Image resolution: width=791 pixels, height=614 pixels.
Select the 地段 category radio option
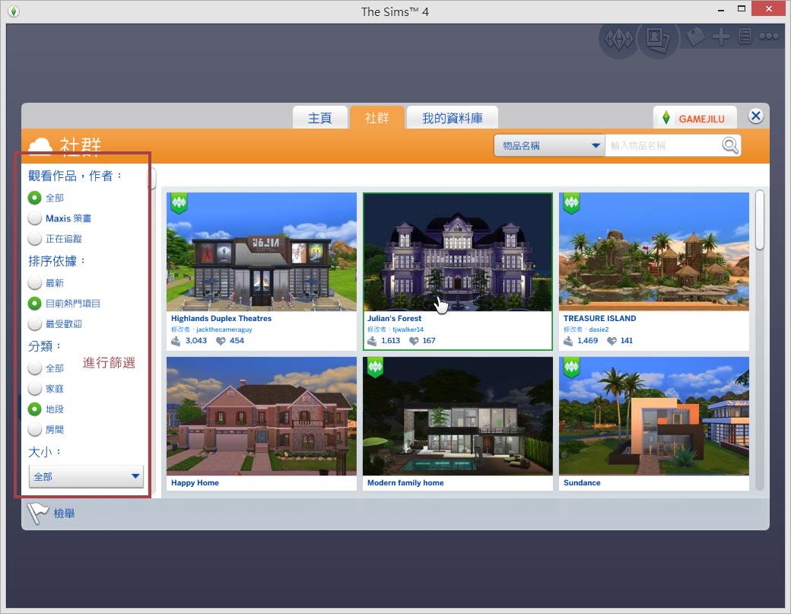click(x=34, y=409)
